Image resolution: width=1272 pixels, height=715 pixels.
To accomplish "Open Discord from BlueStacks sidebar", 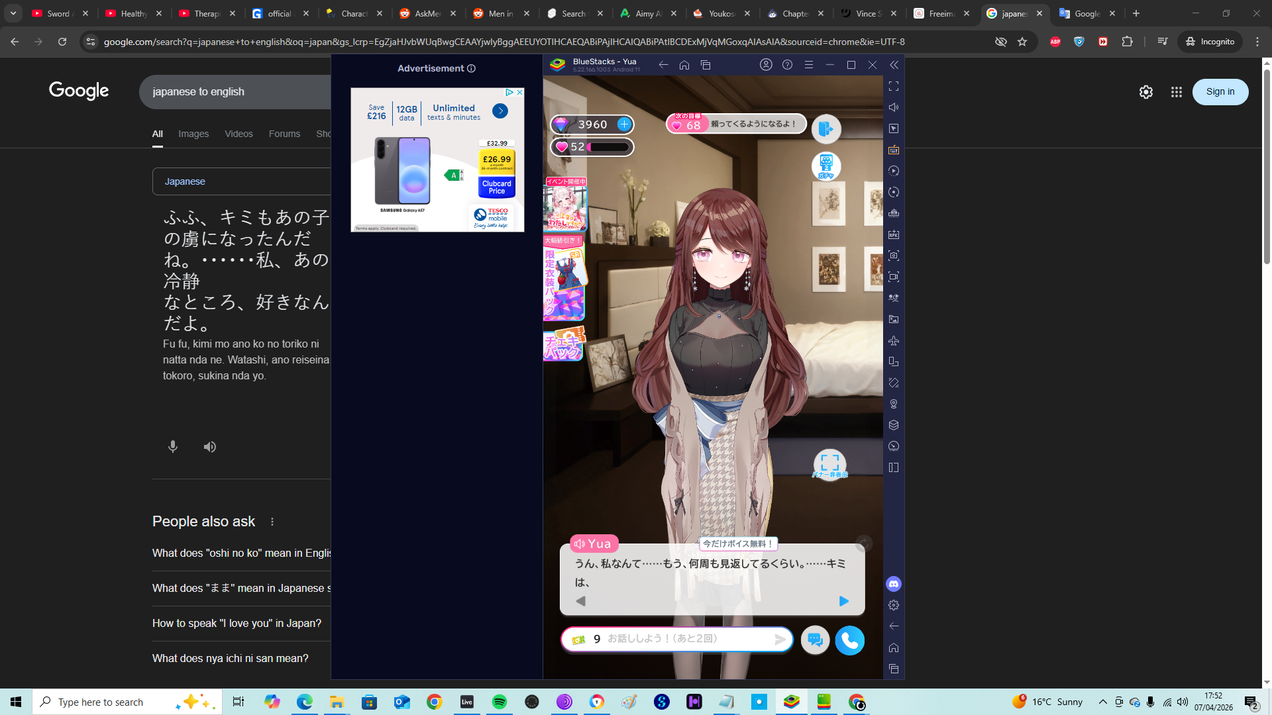I will (x=894, y=584).
